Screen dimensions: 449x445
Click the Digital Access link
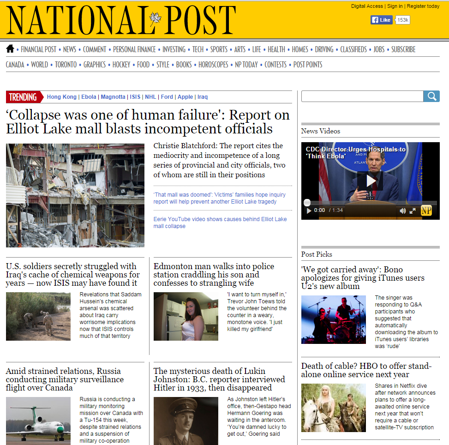[367, 6]
